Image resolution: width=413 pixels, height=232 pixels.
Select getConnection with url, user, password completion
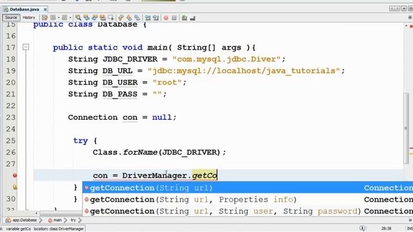(x=248, y=211)
